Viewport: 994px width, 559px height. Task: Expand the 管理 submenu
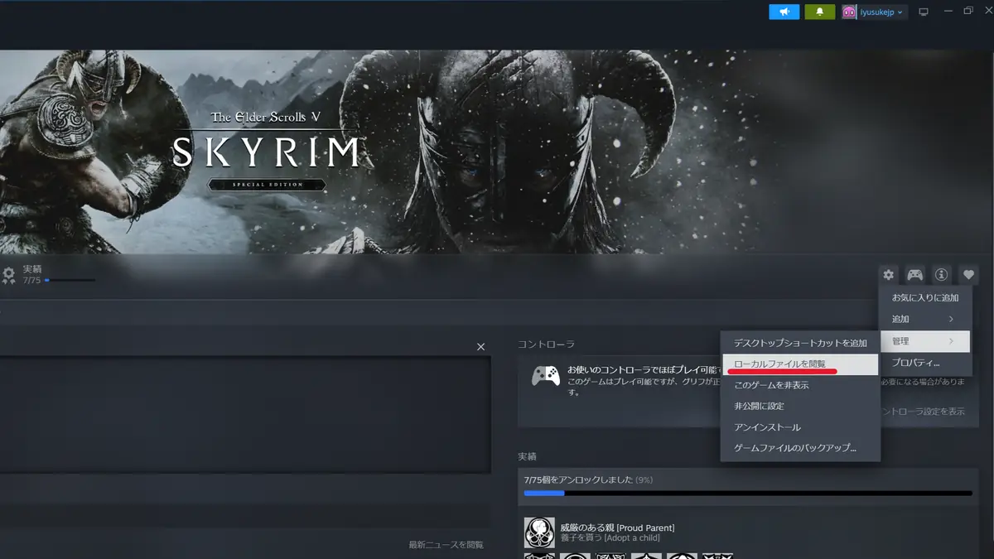click(924, 341)
